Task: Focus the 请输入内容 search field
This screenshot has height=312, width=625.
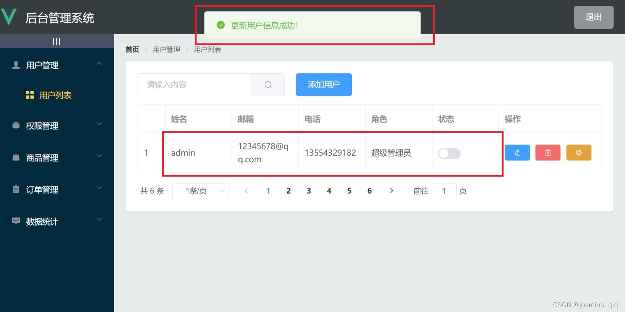Action: (x=195, y=85)
